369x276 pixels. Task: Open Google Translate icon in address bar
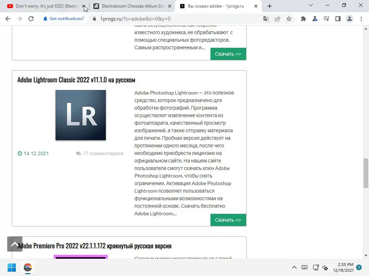[x=266, y=19]
